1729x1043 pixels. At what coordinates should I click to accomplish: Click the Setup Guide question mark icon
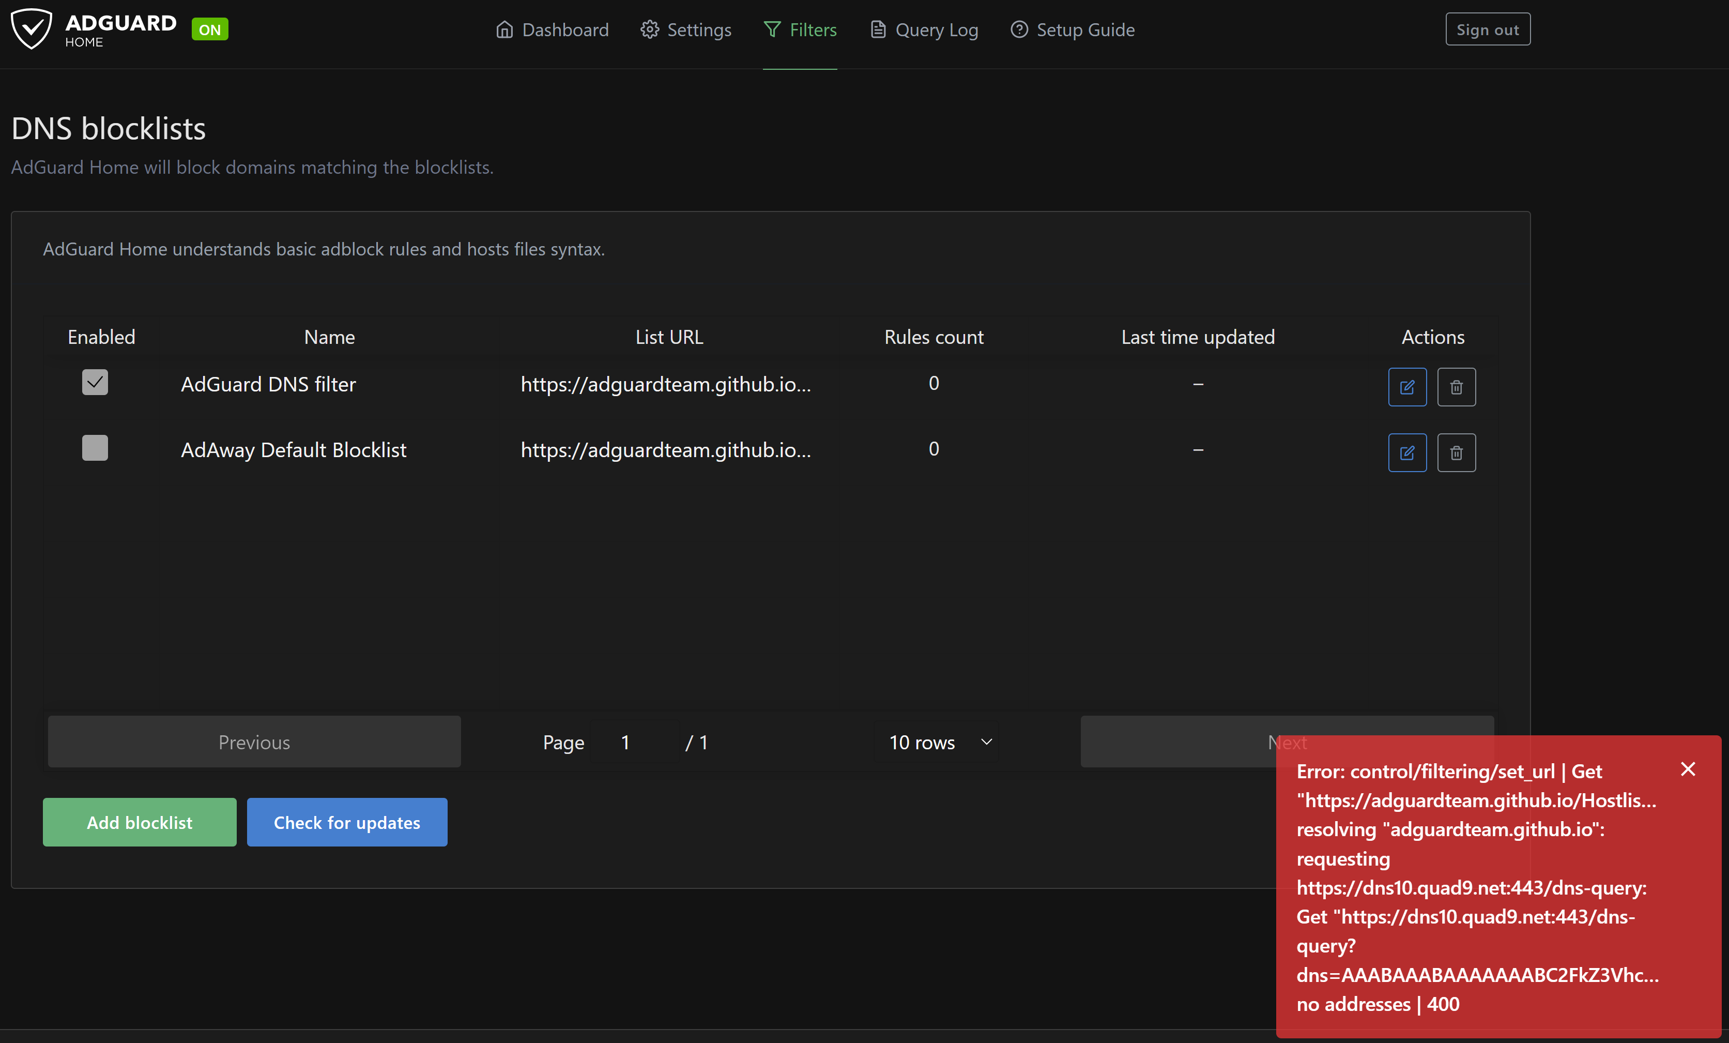coord(1019,29)
